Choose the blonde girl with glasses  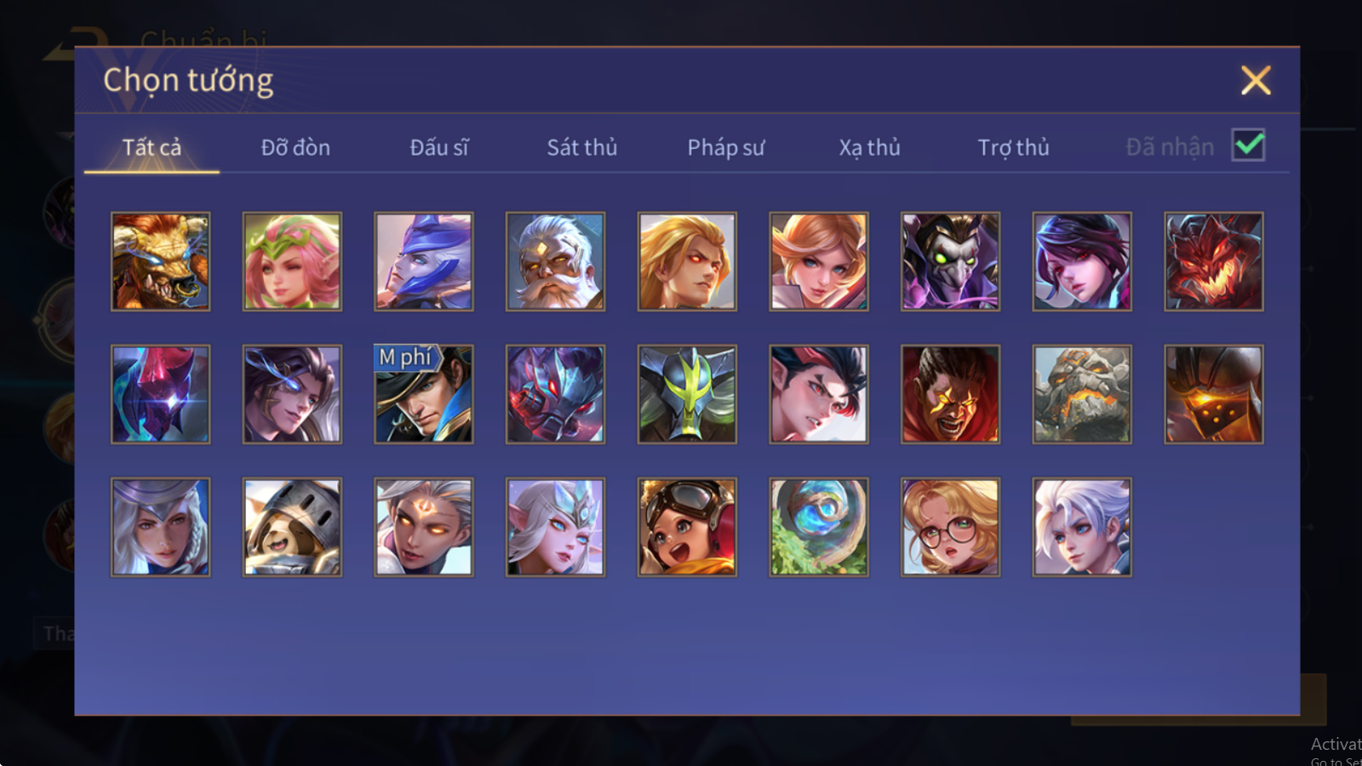[950, 527]
